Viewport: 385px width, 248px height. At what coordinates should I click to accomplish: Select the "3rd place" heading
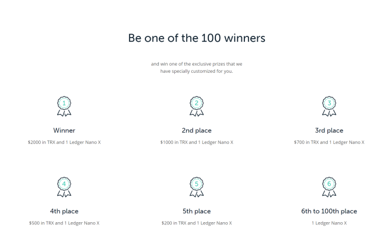point(329,130)
